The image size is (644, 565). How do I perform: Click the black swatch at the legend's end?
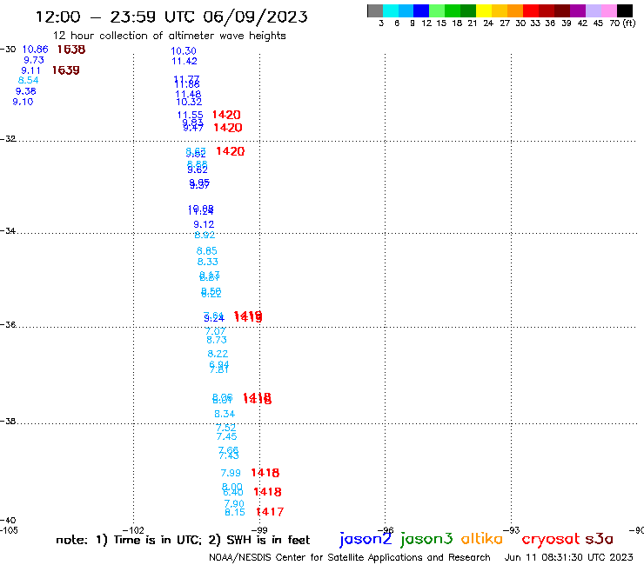coord(625,11)
